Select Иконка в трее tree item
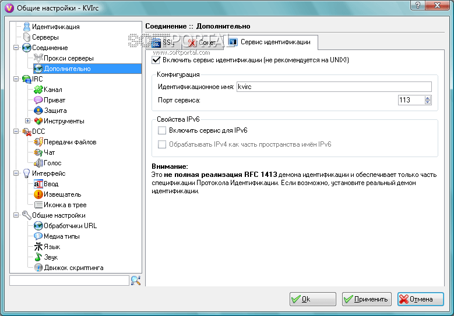Screen dimensions: 454x316 pos(65,205)
